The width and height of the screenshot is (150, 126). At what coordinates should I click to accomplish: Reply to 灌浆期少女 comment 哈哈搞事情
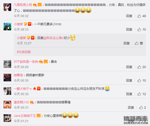131,108
